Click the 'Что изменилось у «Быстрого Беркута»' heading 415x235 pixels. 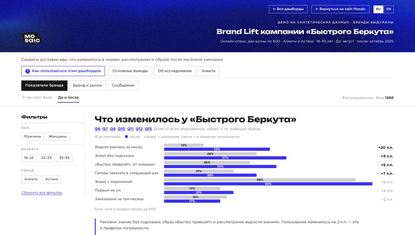pos(195,119)
